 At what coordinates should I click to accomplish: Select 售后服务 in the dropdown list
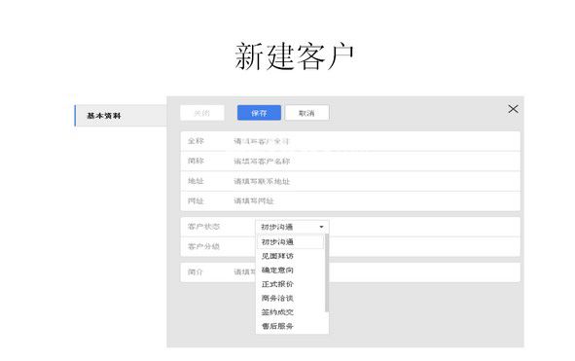[x=290, y=326]
